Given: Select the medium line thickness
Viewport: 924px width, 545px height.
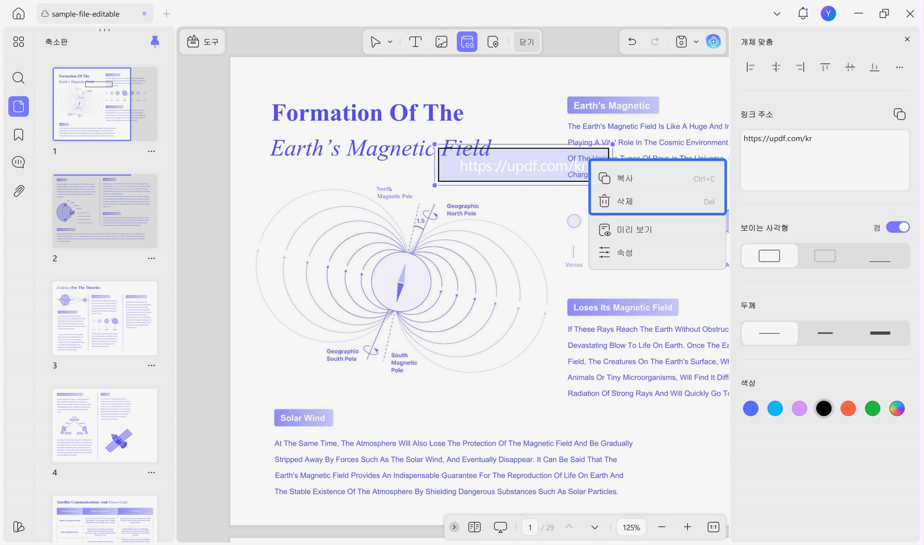Looking at the screenshot, I should [825, 333].
